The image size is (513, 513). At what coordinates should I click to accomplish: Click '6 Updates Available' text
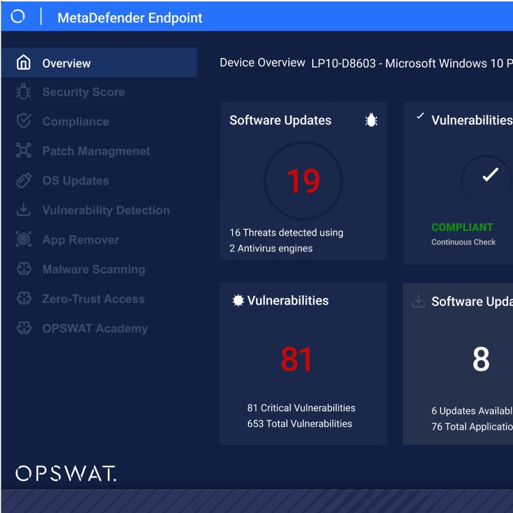(472, 411)
